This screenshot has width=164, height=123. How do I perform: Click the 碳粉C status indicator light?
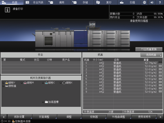point(43,83)
